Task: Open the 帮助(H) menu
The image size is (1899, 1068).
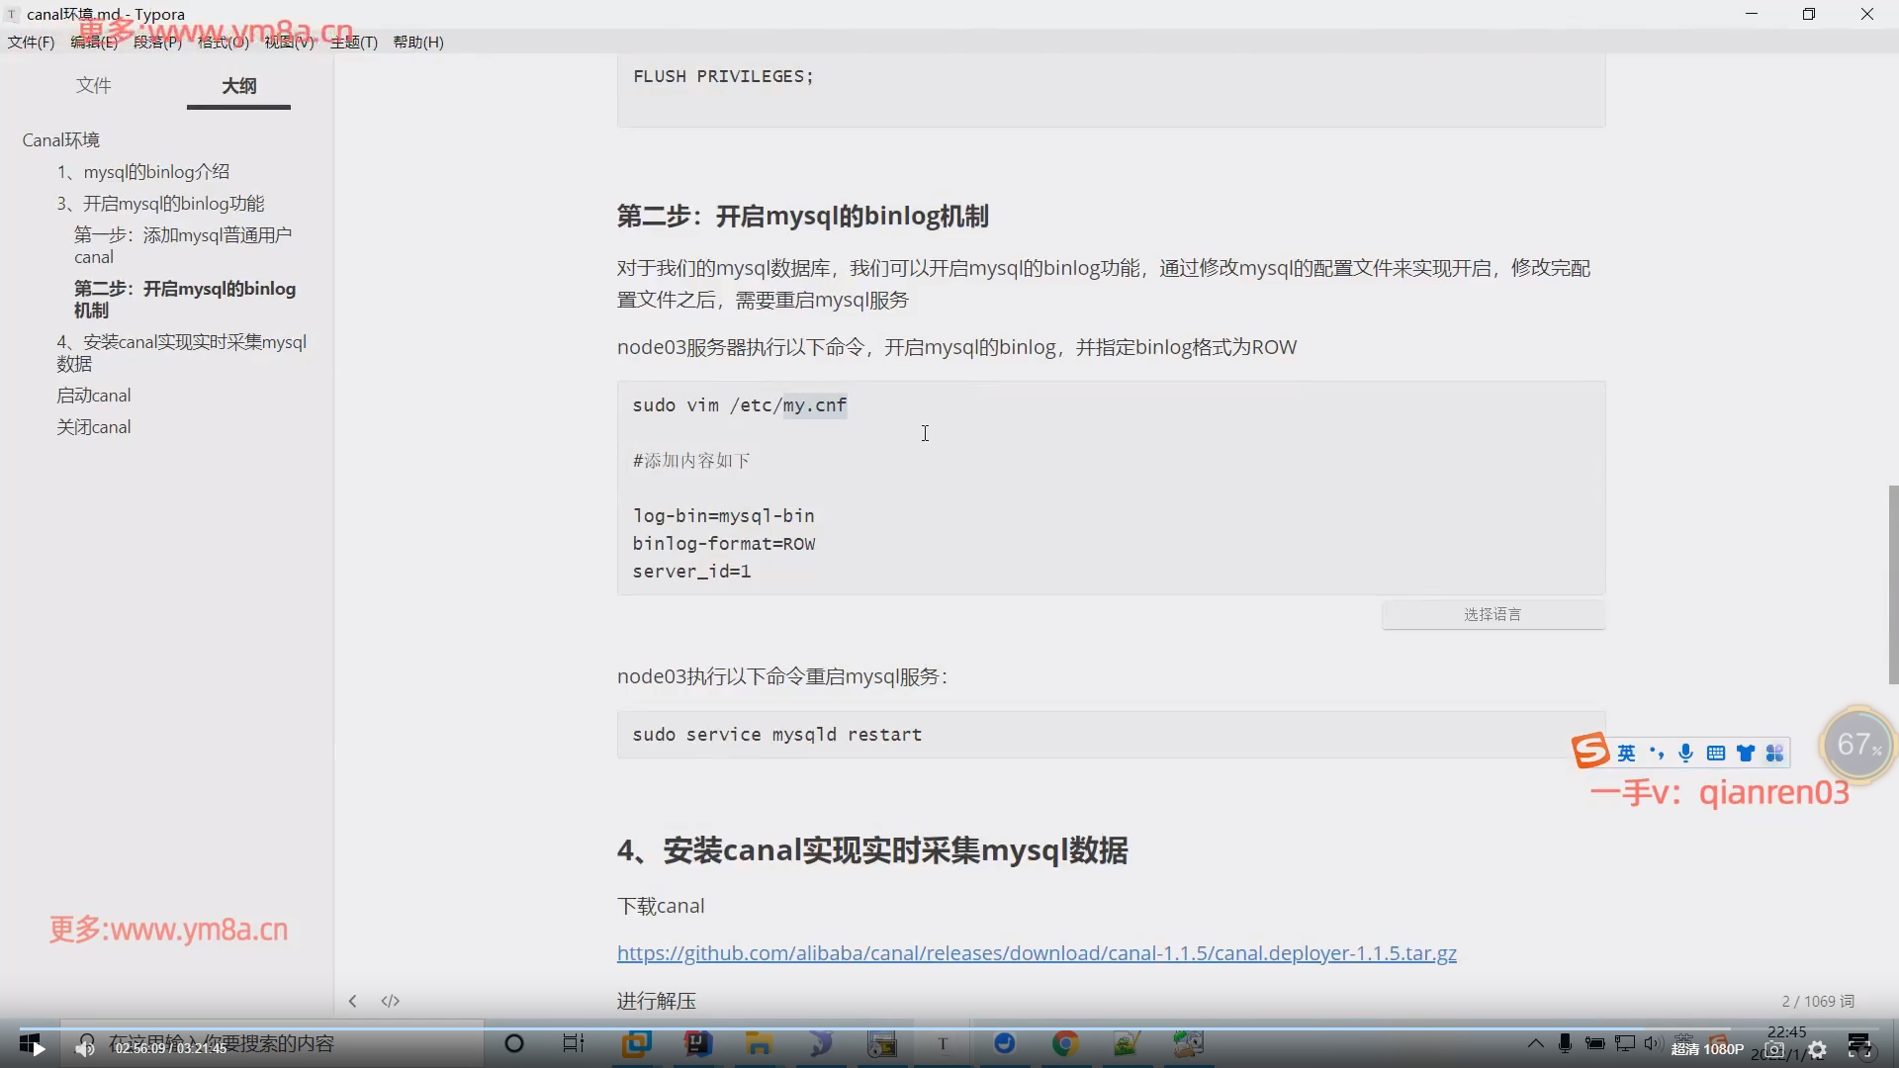Action: pyautogui.click(x=418, y=42)
